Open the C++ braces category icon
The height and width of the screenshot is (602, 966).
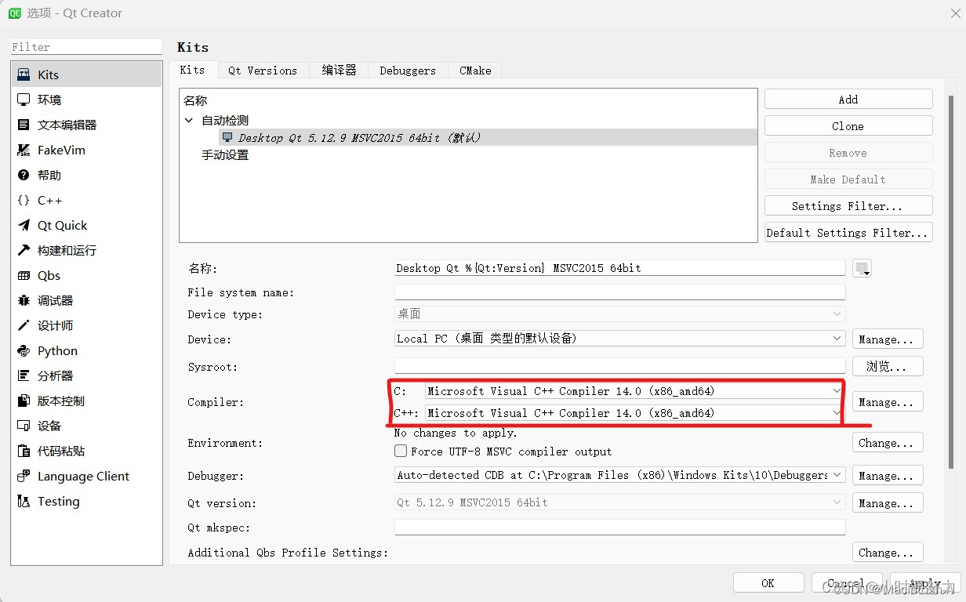click(x=24, y=200)
